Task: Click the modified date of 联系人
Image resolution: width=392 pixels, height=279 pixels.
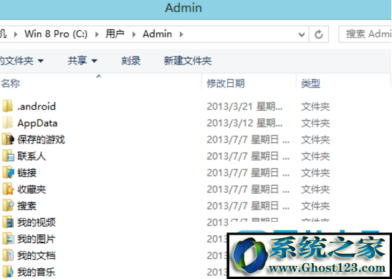Action: [248, 156]
